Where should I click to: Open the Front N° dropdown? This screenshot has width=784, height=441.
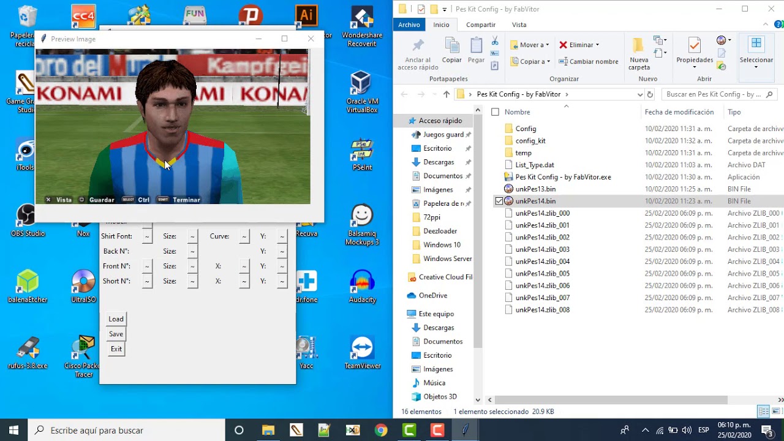(147, 266)
